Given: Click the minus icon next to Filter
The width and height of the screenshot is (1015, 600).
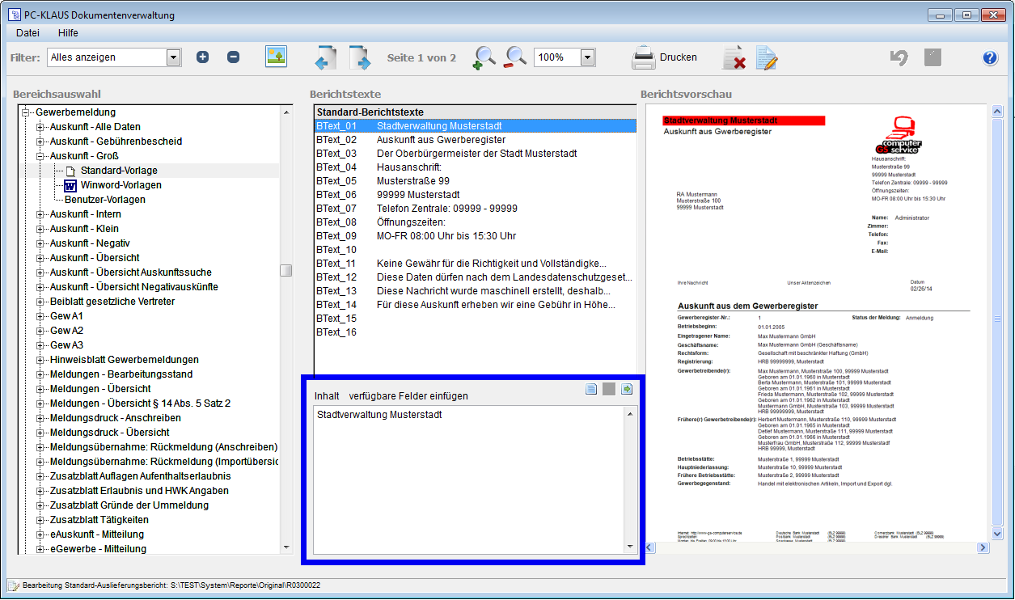Looking at the screenshot, I should tap(233, 57).
